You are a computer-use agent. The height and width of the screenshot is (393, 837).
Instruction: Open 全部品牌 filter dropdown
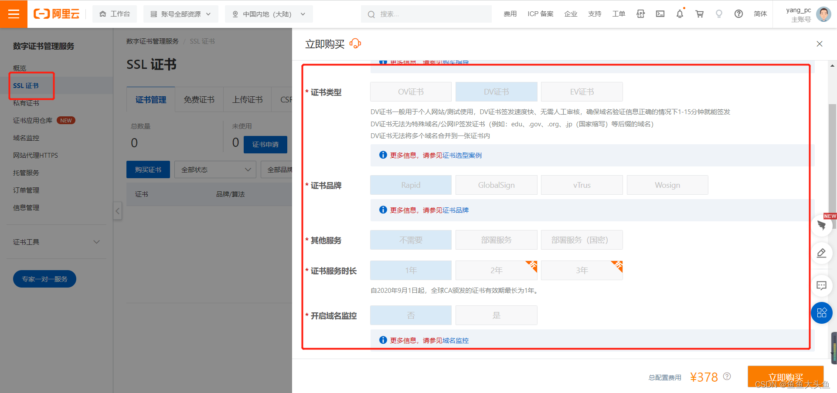pos(277,169)
